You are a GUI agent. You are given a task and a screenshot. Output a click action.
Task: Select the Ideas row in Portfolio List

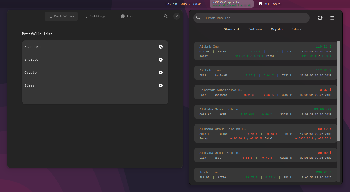coord(95,85)
